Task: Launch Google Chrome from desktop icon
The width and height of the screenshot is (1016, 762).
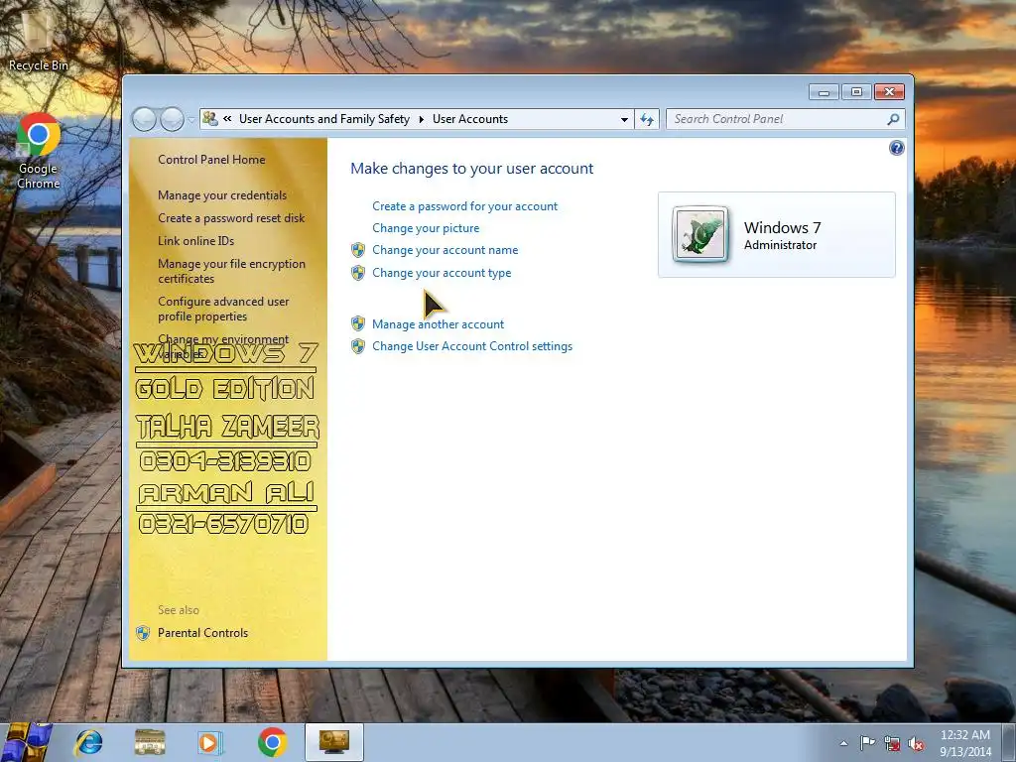Action: click(x=39, y=151)
